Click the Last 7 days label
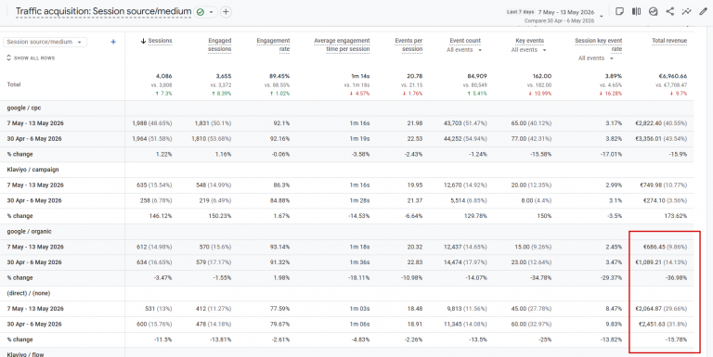Image resolution: width=713 pixels, height=357 pixels. coord(520,12)
